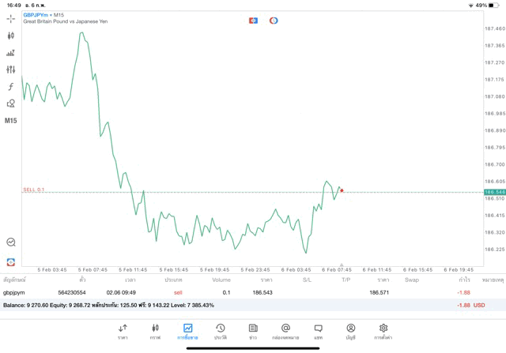Open the Mailbox (กล่องจดหมาย) tab

pos(285,332)
